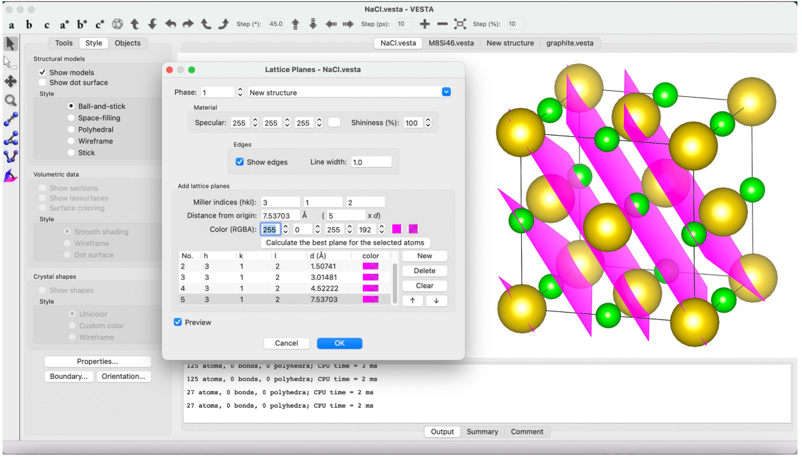
Task: Click the specular color swatch
Action: point(334,123)
